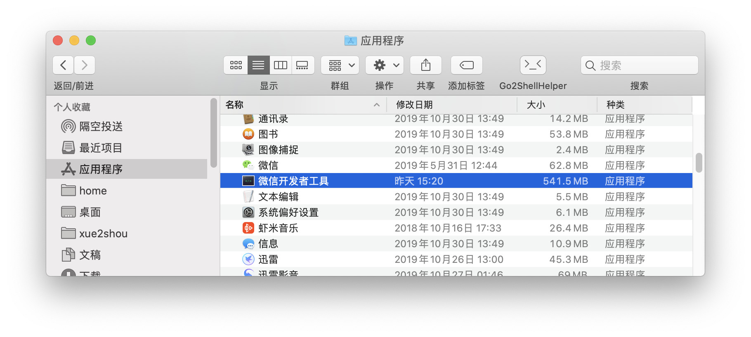Open 最近项目 in the sidebar
The height and width of the screenshot is (337, 751).
point(127,148)
